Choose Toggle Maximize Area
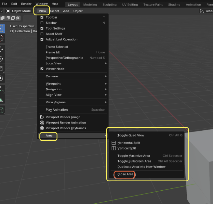Screen dimensions: 213x204 134,156
